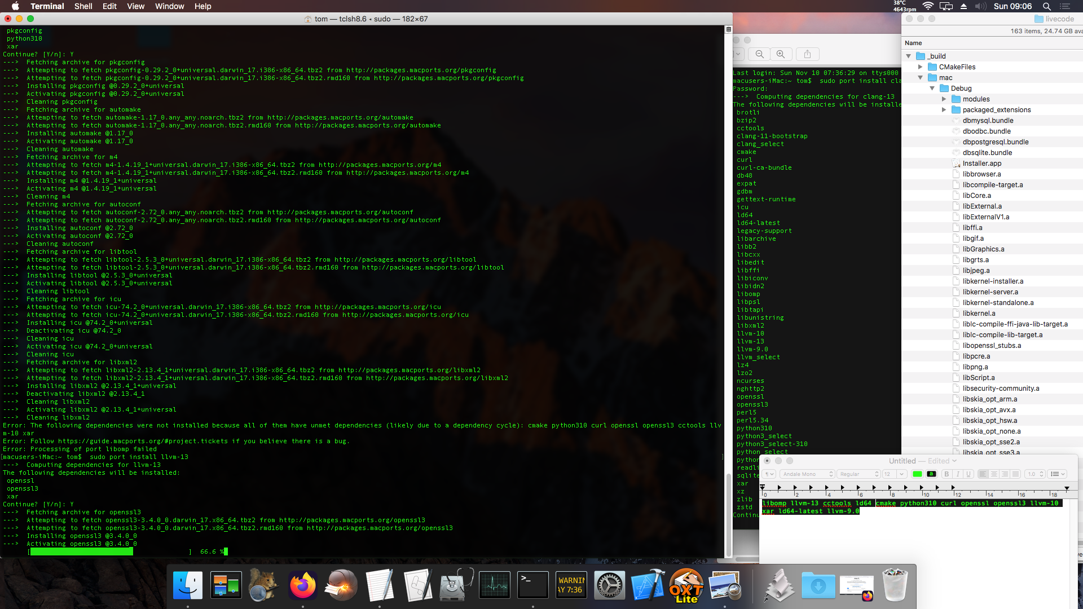Open Firefox from the Dock

(x=303, y=585)
